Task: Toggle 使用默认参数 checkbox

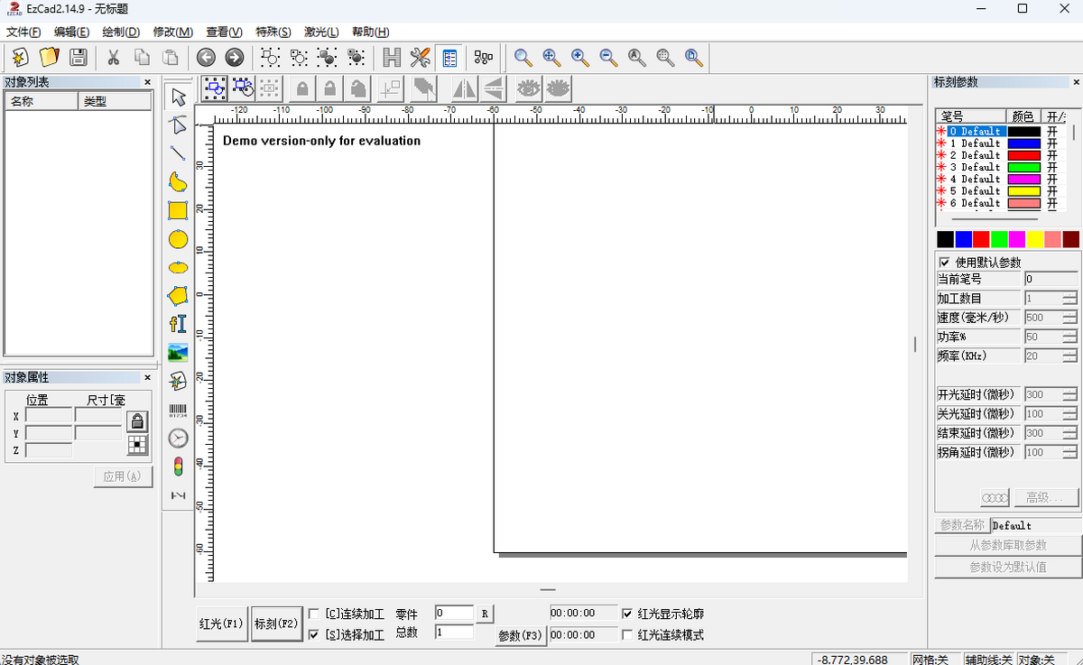Action: [944, 263]
